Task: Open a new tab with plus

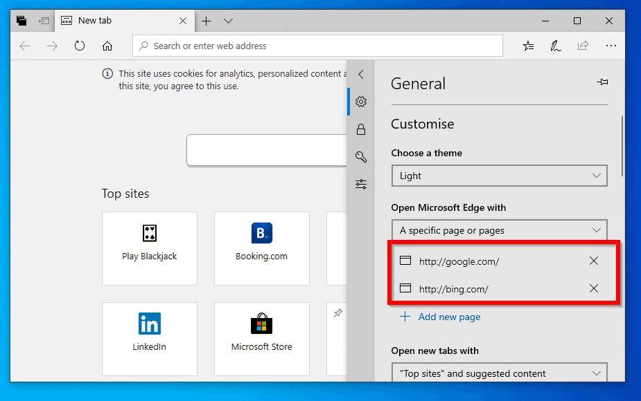Action: click(207, 21)
